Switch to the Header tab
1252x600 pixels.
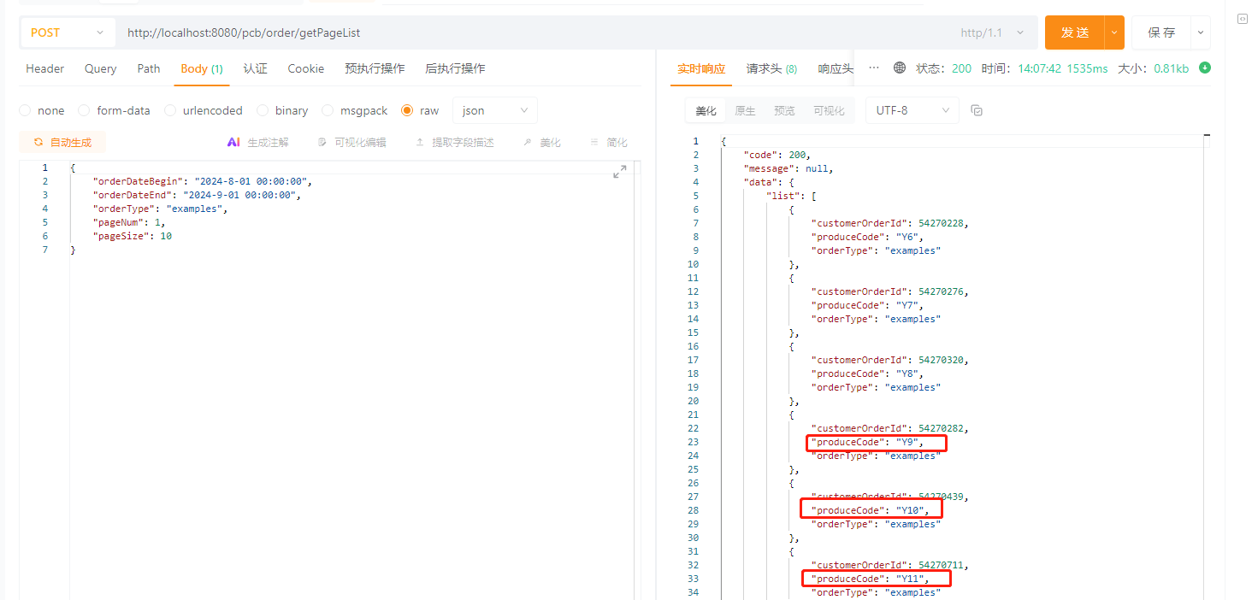pos(45,68)
